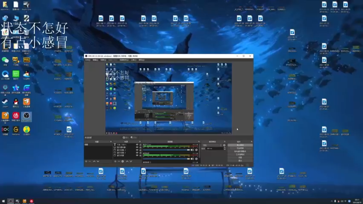Open the 文件 menu in OBS
The height and width of the screenshot is (204, 363).
click(x=88, y=60)
